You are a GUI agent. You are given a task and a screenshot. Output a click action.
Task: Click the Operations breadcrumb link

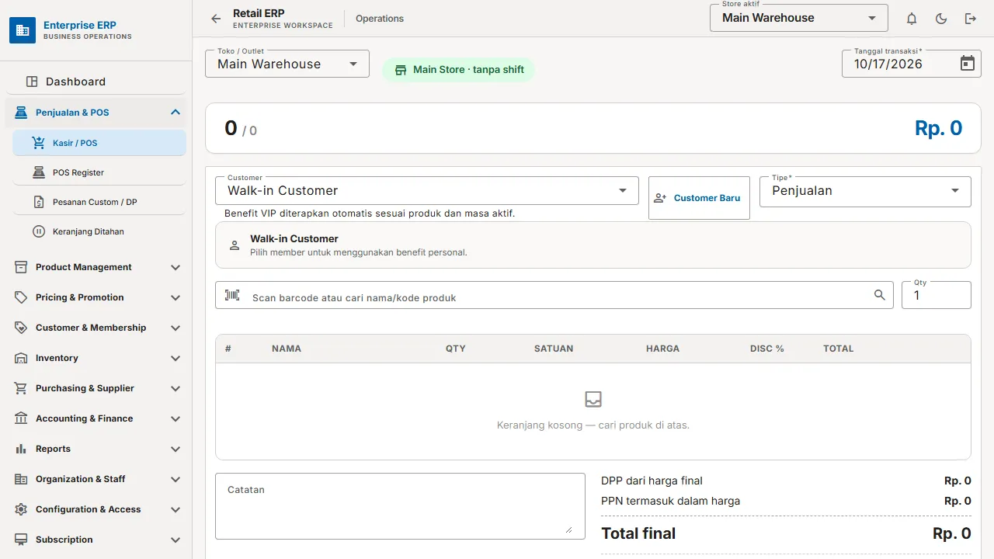coord(380,19)
